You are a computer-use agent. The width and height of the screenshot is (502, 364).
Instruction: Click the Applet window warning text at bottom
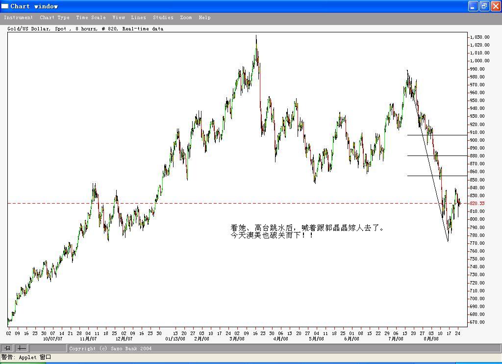click(x=26, y=357)
